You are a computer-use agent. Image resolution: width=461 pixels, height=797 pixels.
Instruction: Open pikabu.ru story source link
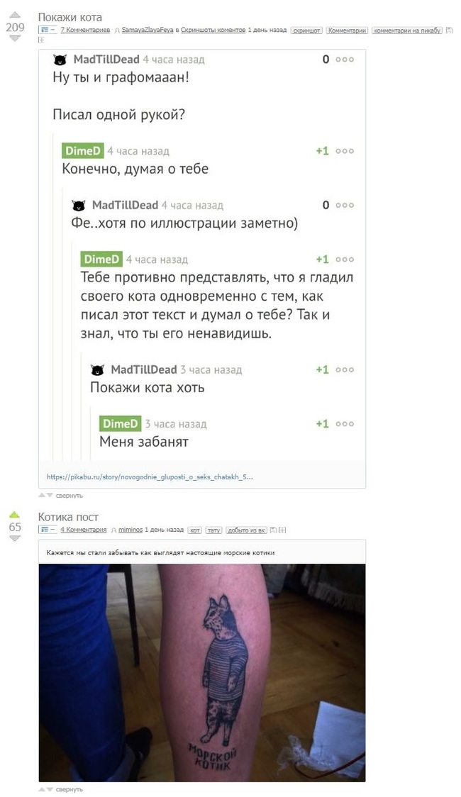(150, 476)
